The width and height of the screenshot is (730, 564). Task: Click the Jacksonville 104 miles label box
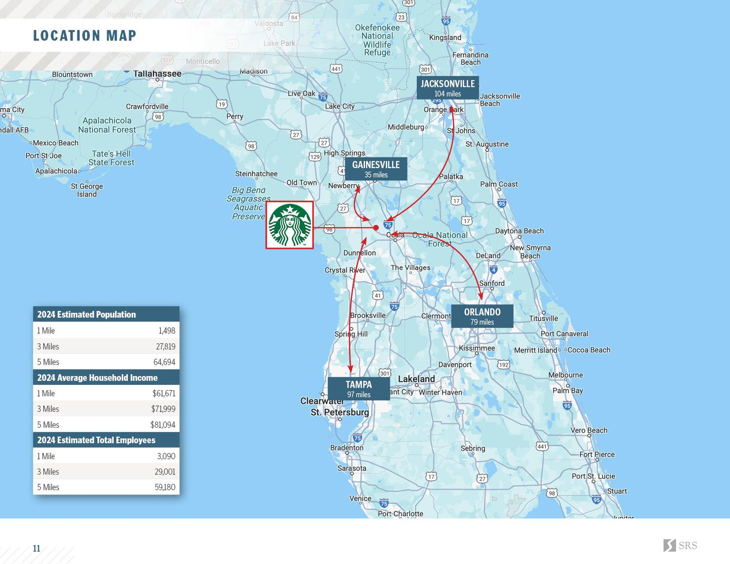tap(448, 88)
